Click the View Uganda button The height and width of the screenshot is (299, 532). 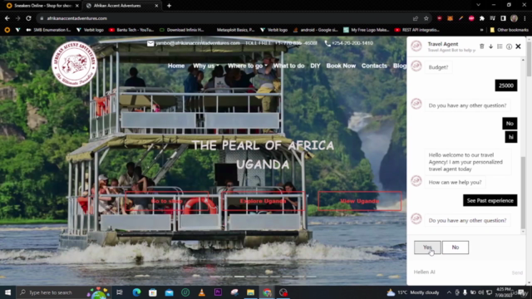coord(360,201)
